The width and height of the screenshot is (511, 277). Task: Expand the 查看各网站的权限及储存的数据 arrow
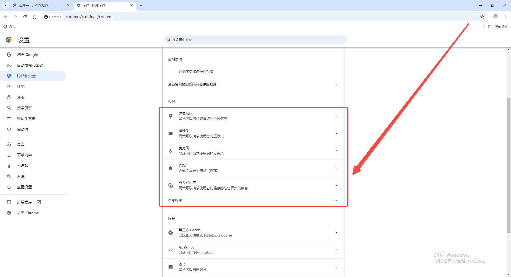pos(336,84)
